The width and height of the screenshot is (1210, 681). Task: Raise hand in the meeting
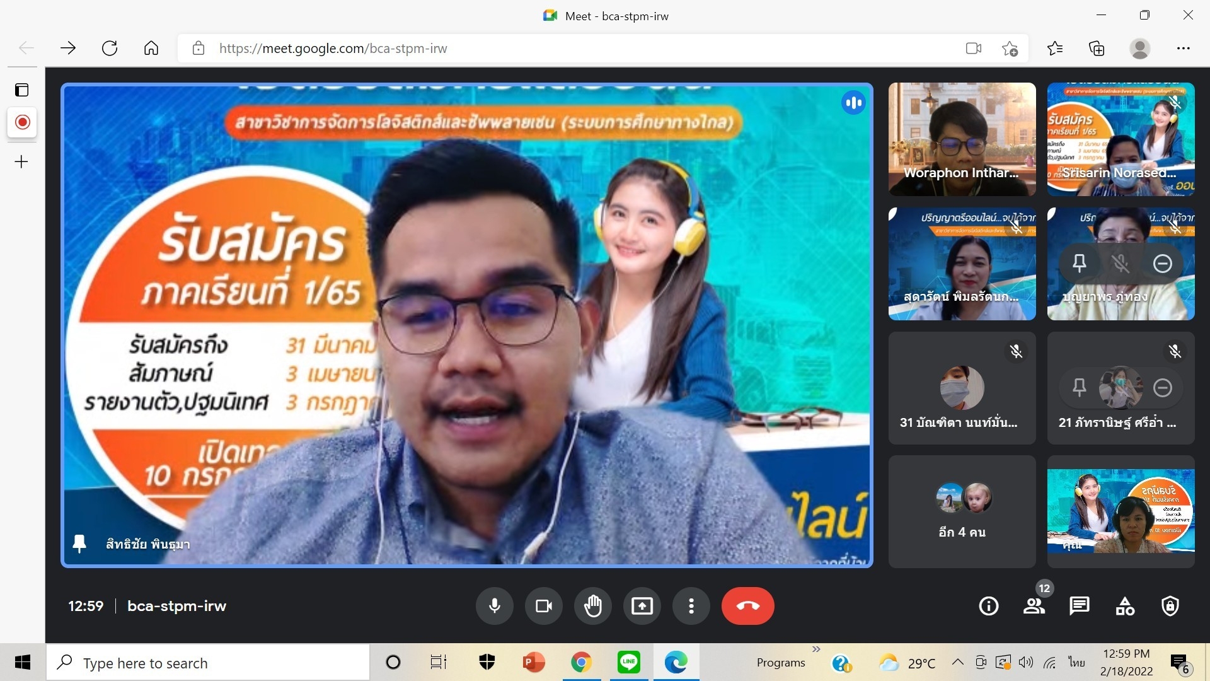pos(592,606)
